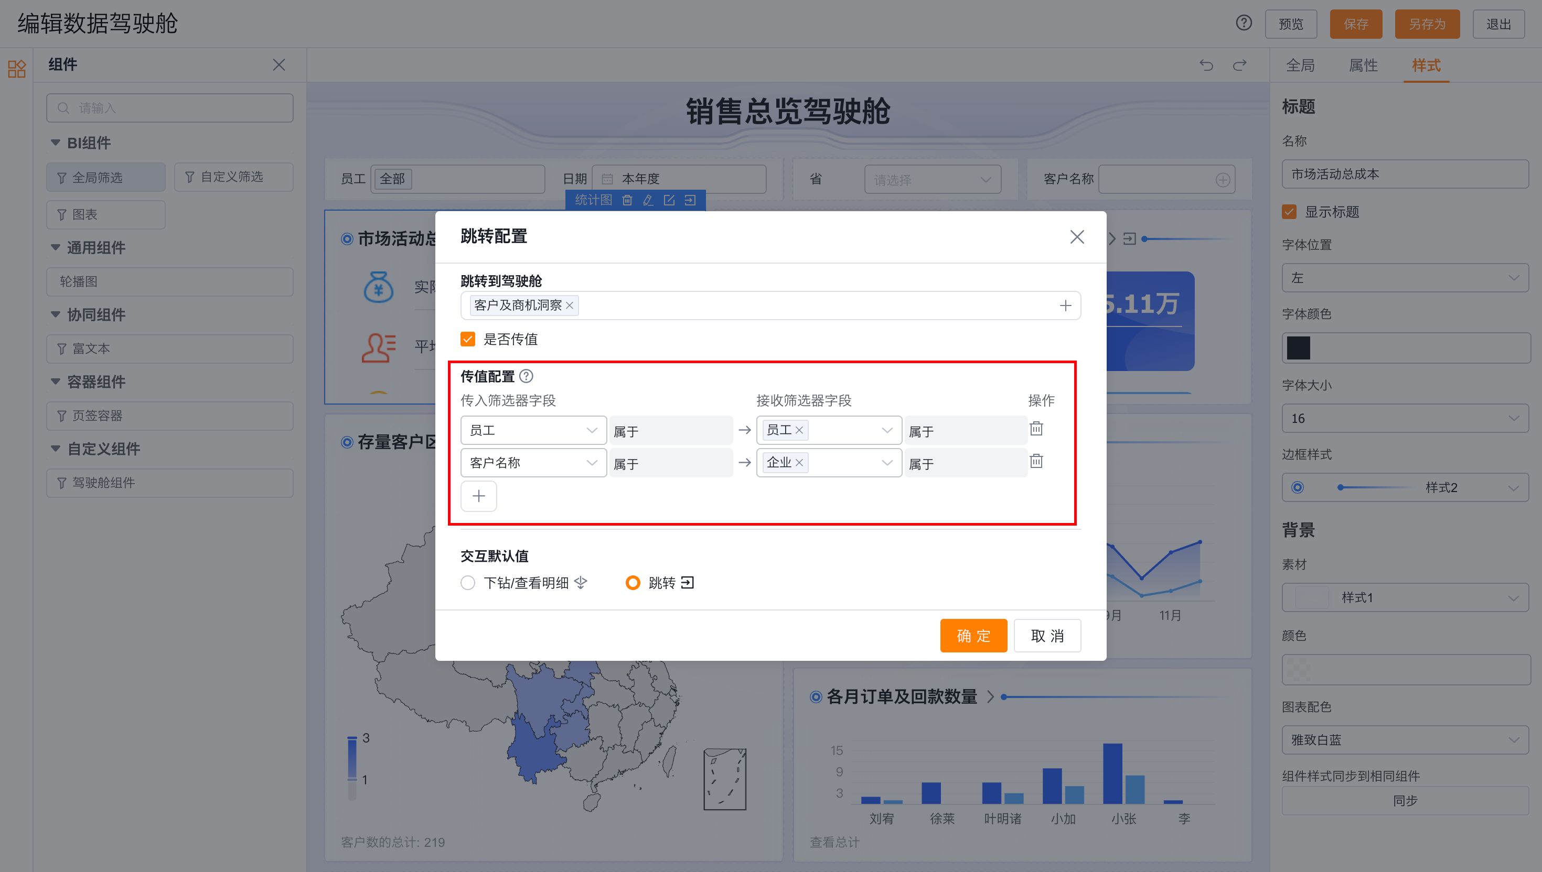
Task: Click the 确定 button
Action: point(973,636)
